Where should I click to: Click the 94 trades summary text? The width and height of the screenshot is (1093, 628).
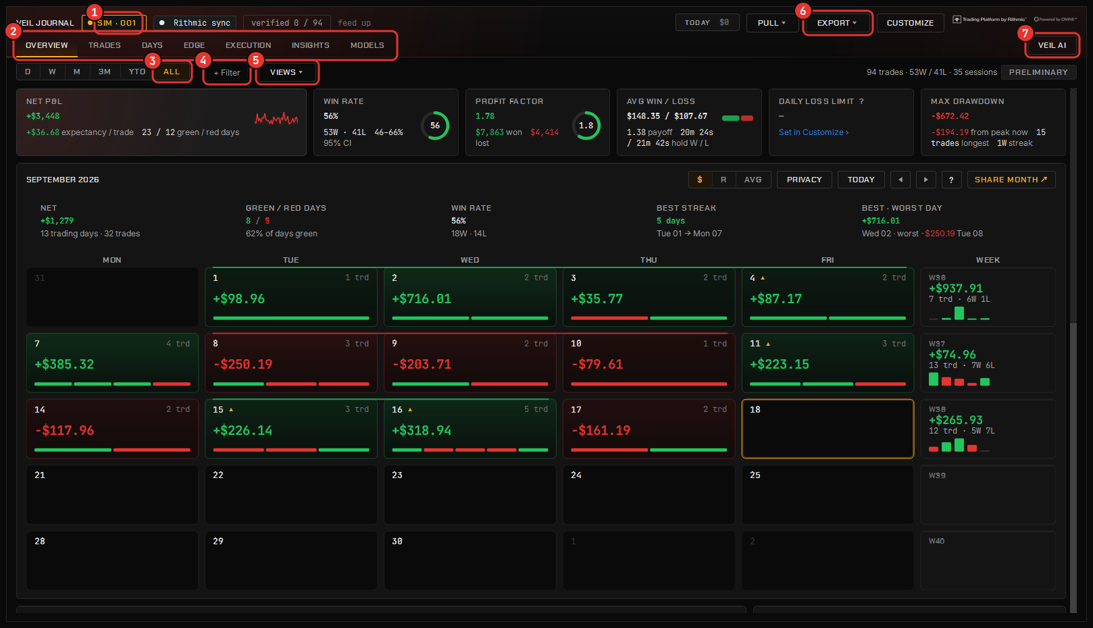coord(932,72)
